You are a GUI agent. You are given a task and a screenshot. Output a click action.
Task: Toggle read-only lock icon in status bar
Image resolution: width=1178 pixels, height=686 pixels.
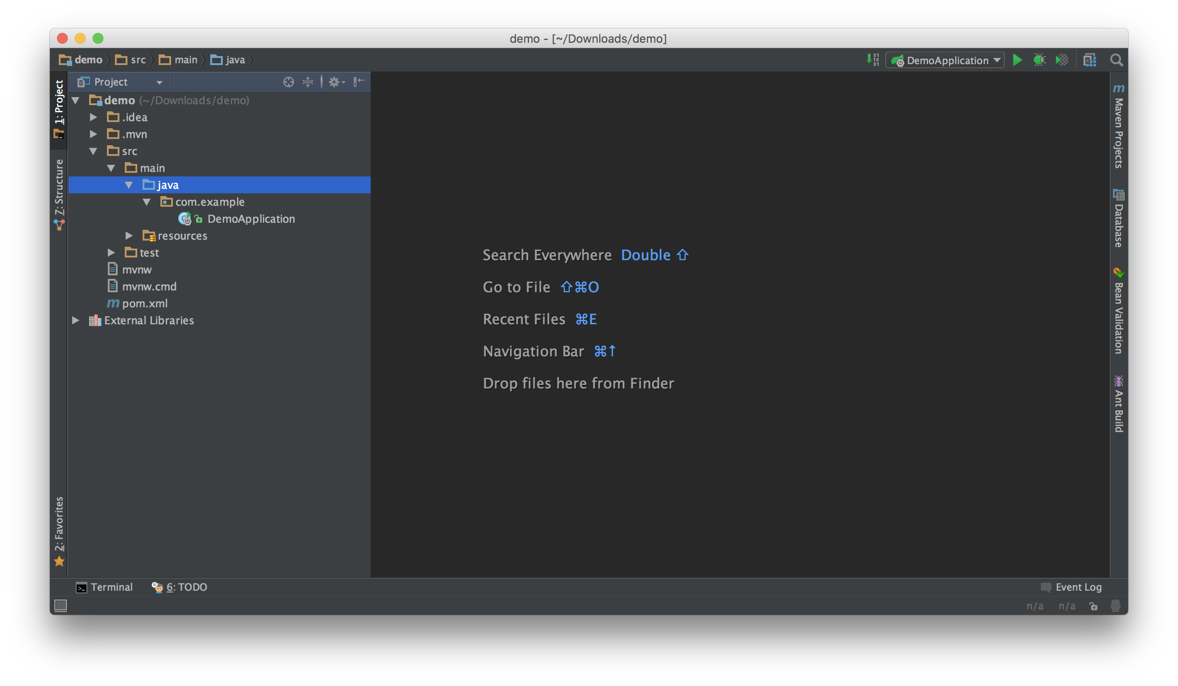click(x=1093, y=606)
